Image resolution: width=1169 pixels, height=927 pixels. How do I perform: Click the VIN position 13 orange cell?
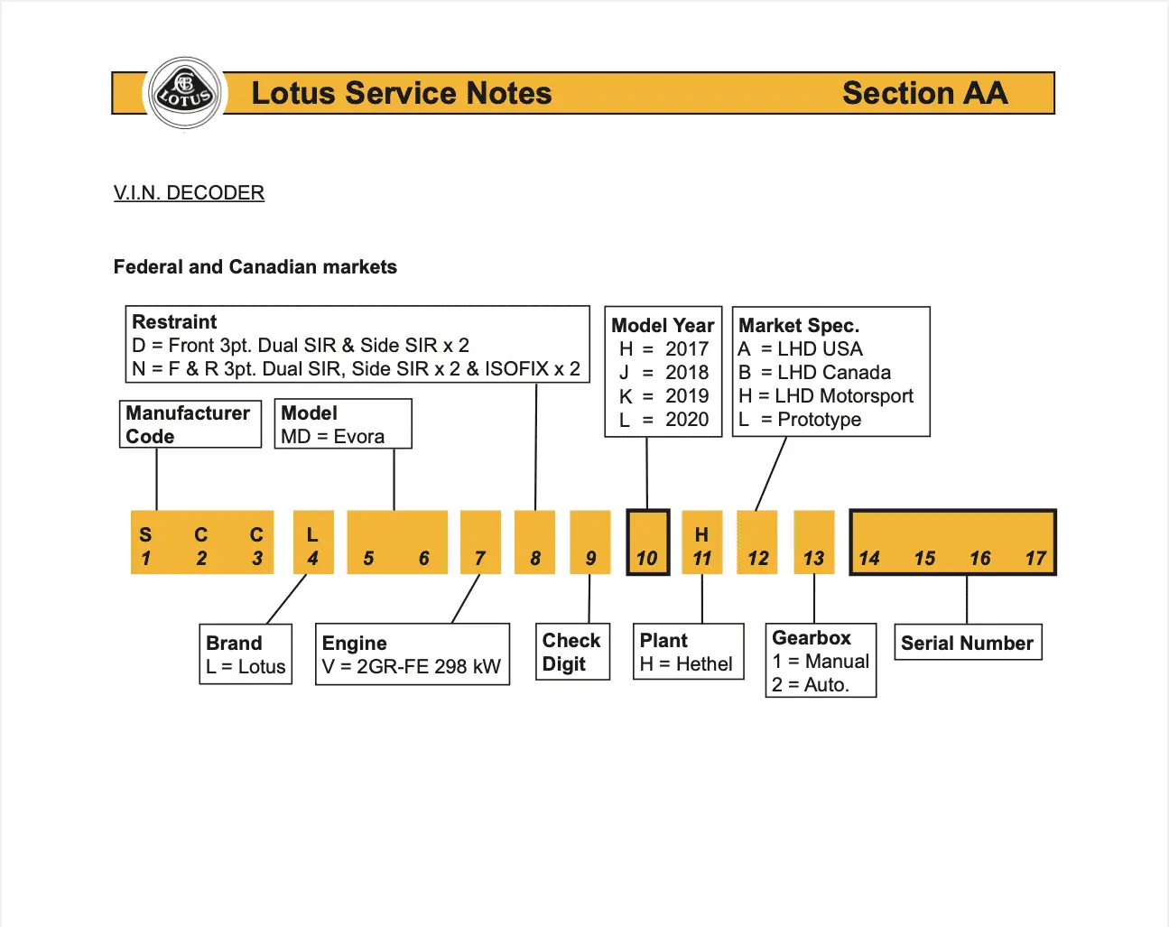pyautogui.click(x=813, y=543)
